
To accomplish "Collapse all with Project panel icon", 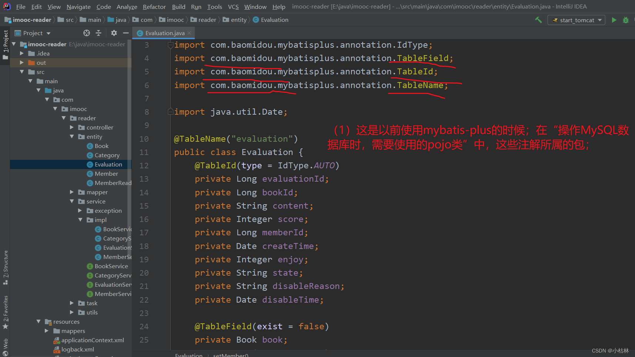I will click(x=98, y=33).
